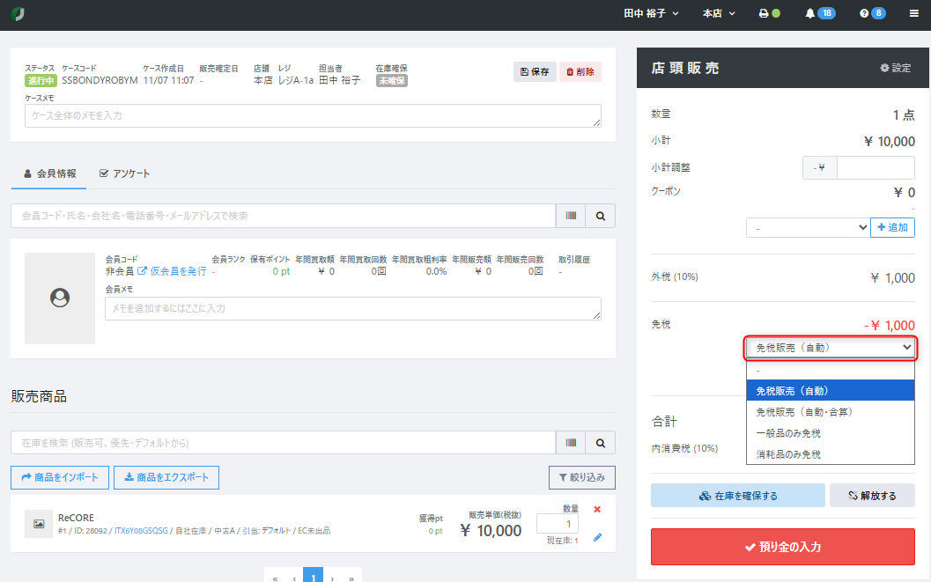The width and height of the screenshot is (931, 582).
Task: Scan barcode for inventory search
Action: 571,443
